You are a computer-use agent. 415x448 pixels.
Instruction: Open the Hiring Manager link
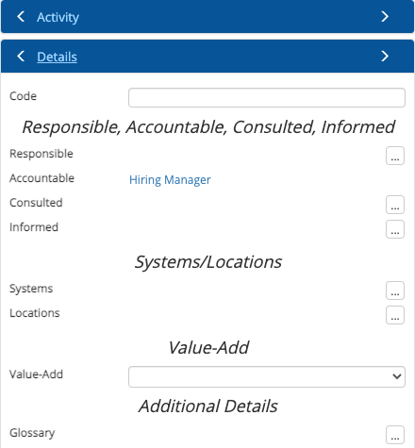click(170, 180)
